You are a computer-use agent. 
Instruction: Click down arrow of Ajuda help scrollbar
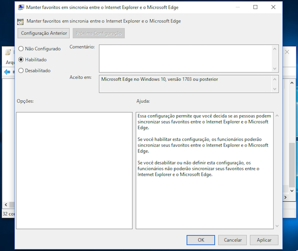click(277, 226)
